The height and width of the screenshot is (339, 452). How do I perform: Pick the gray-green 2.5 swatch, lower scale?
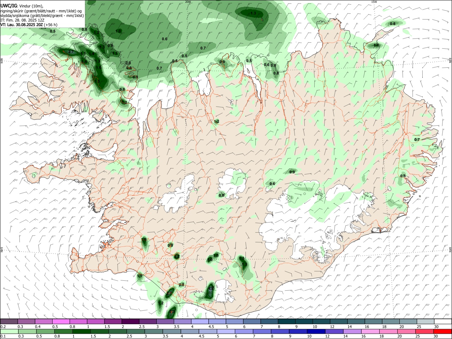pyautogui.click(x=136, y=331)
